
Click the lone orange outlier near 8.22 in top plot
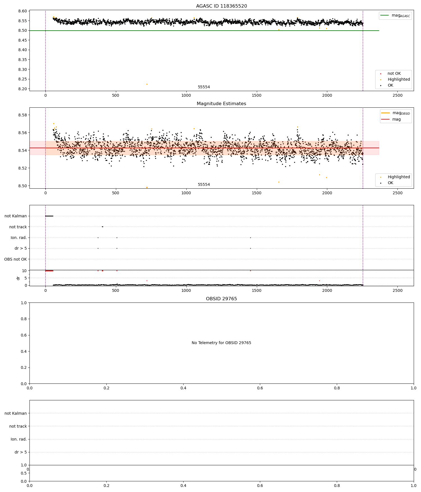pyautogui.click(x=147, y=84)
